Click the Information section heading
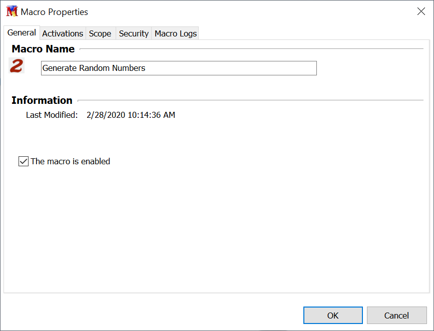This screenshot has height=331, width=434. 42,100
